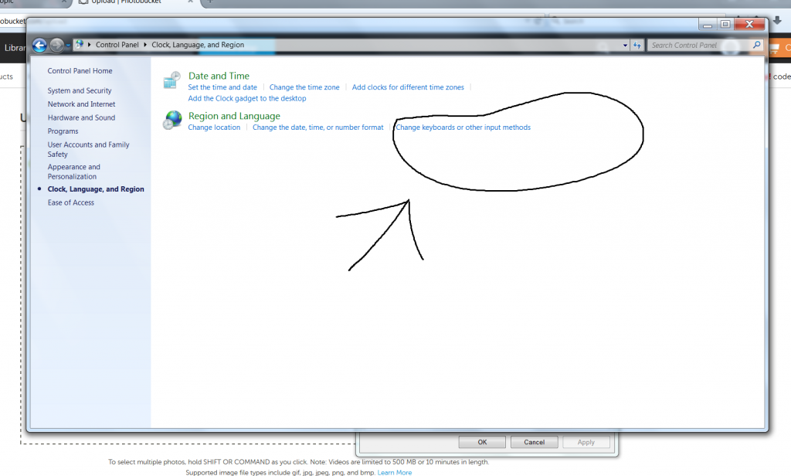Viewport: 791px width, 476px height.
Task: Click the magnifier search icon
Action: (x=757, y=45)
